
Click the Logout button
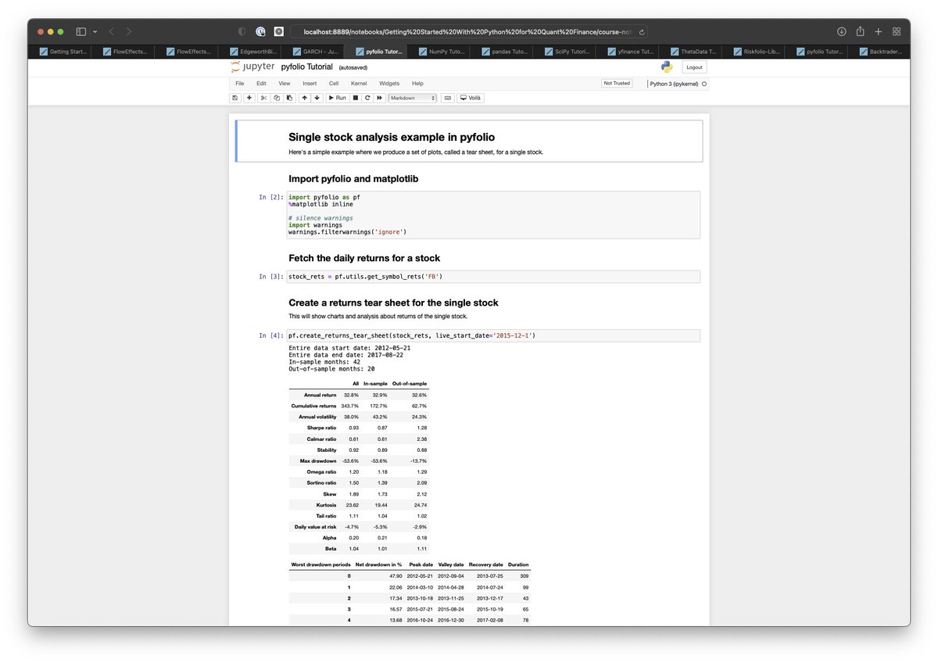[x=694, y=67]
